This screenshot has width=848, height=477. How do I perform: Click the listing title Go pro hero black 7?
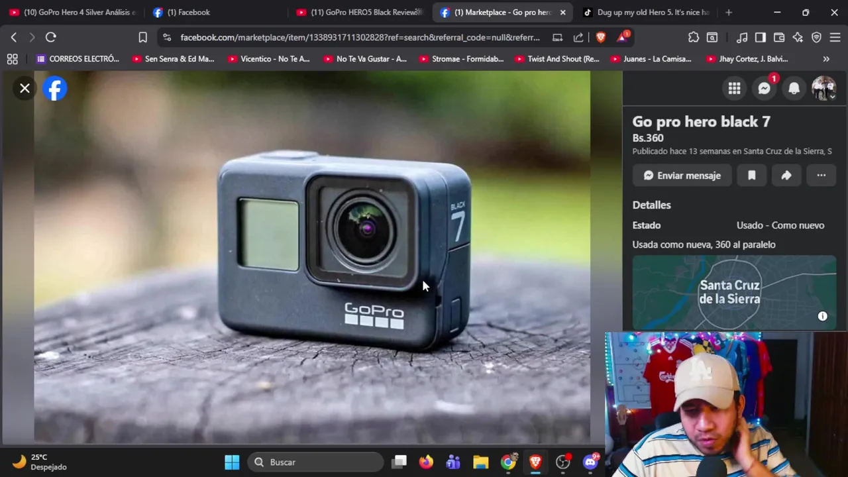[x=701, y=121]
